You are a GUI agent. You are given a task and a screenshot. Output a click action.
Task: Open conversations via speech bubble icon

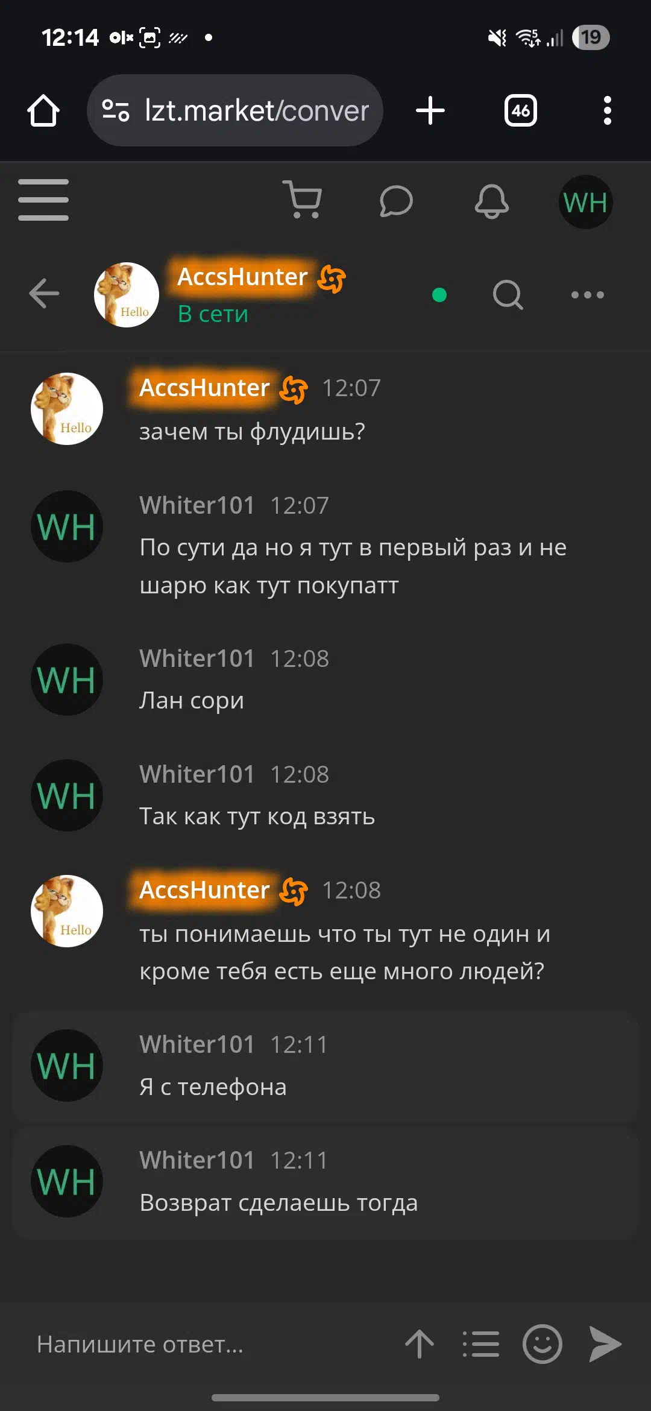click(x=396, y=201)
